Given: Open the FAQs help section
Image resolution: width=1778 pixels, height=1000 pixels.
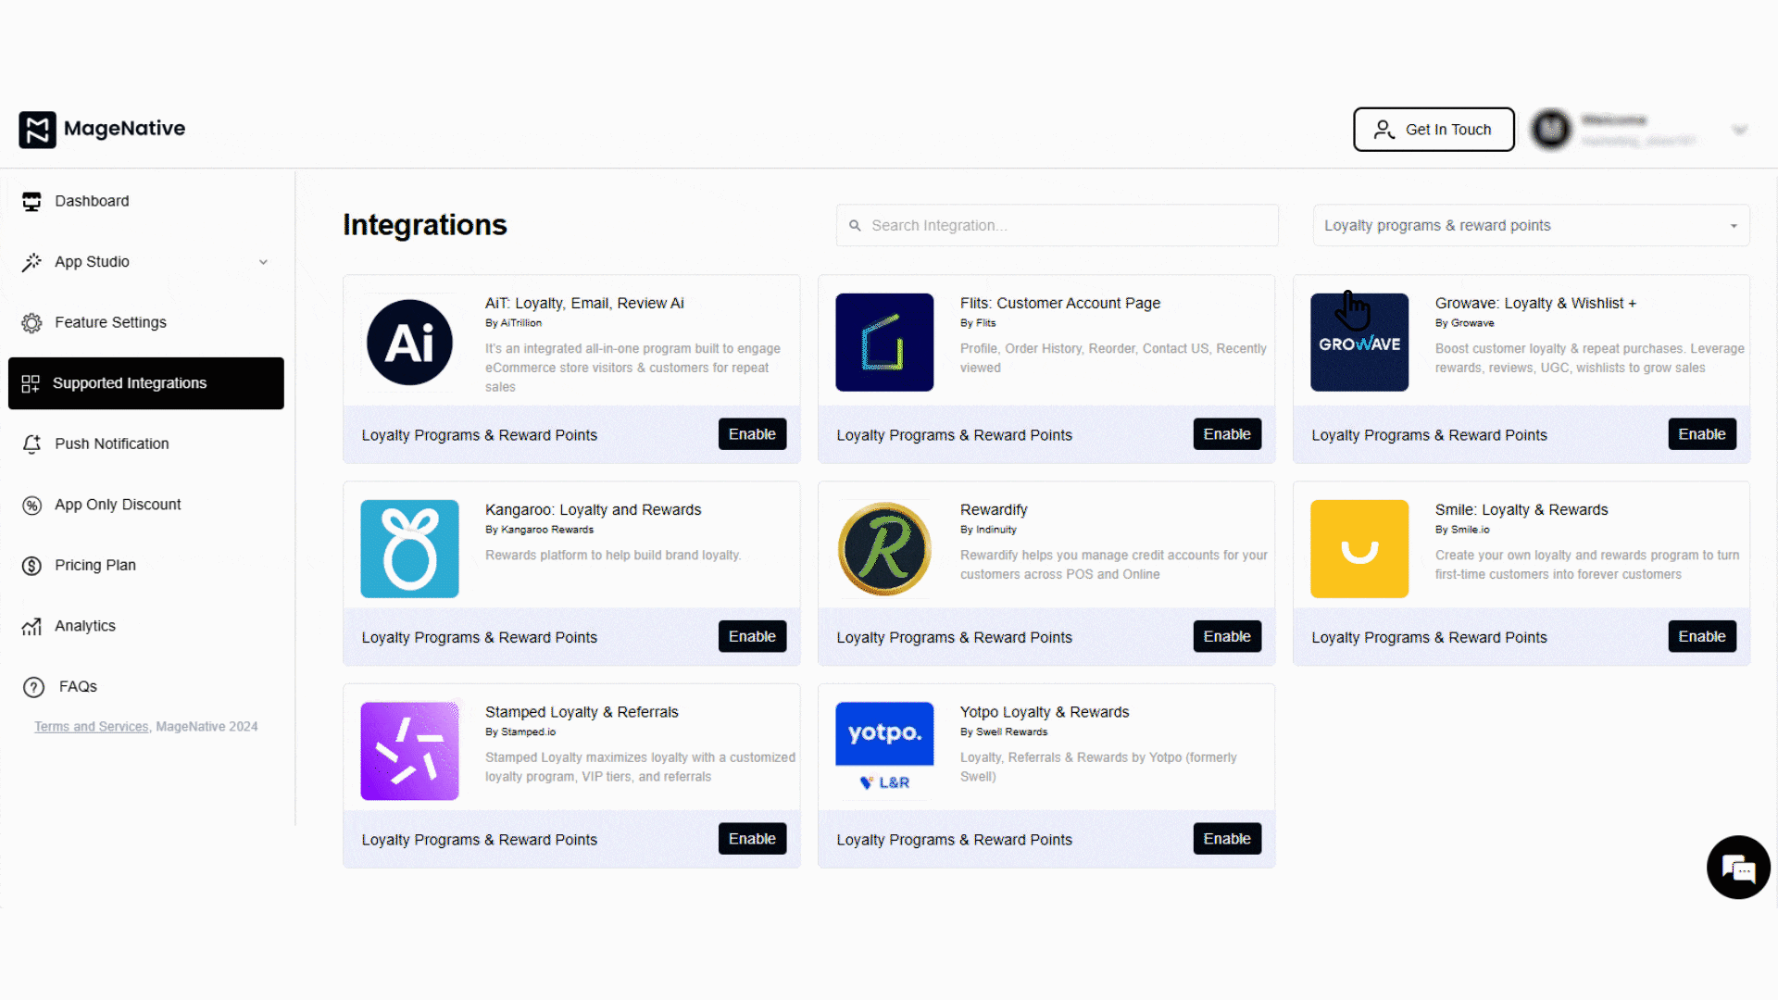Looking at the screenshot, I should 76,686.
